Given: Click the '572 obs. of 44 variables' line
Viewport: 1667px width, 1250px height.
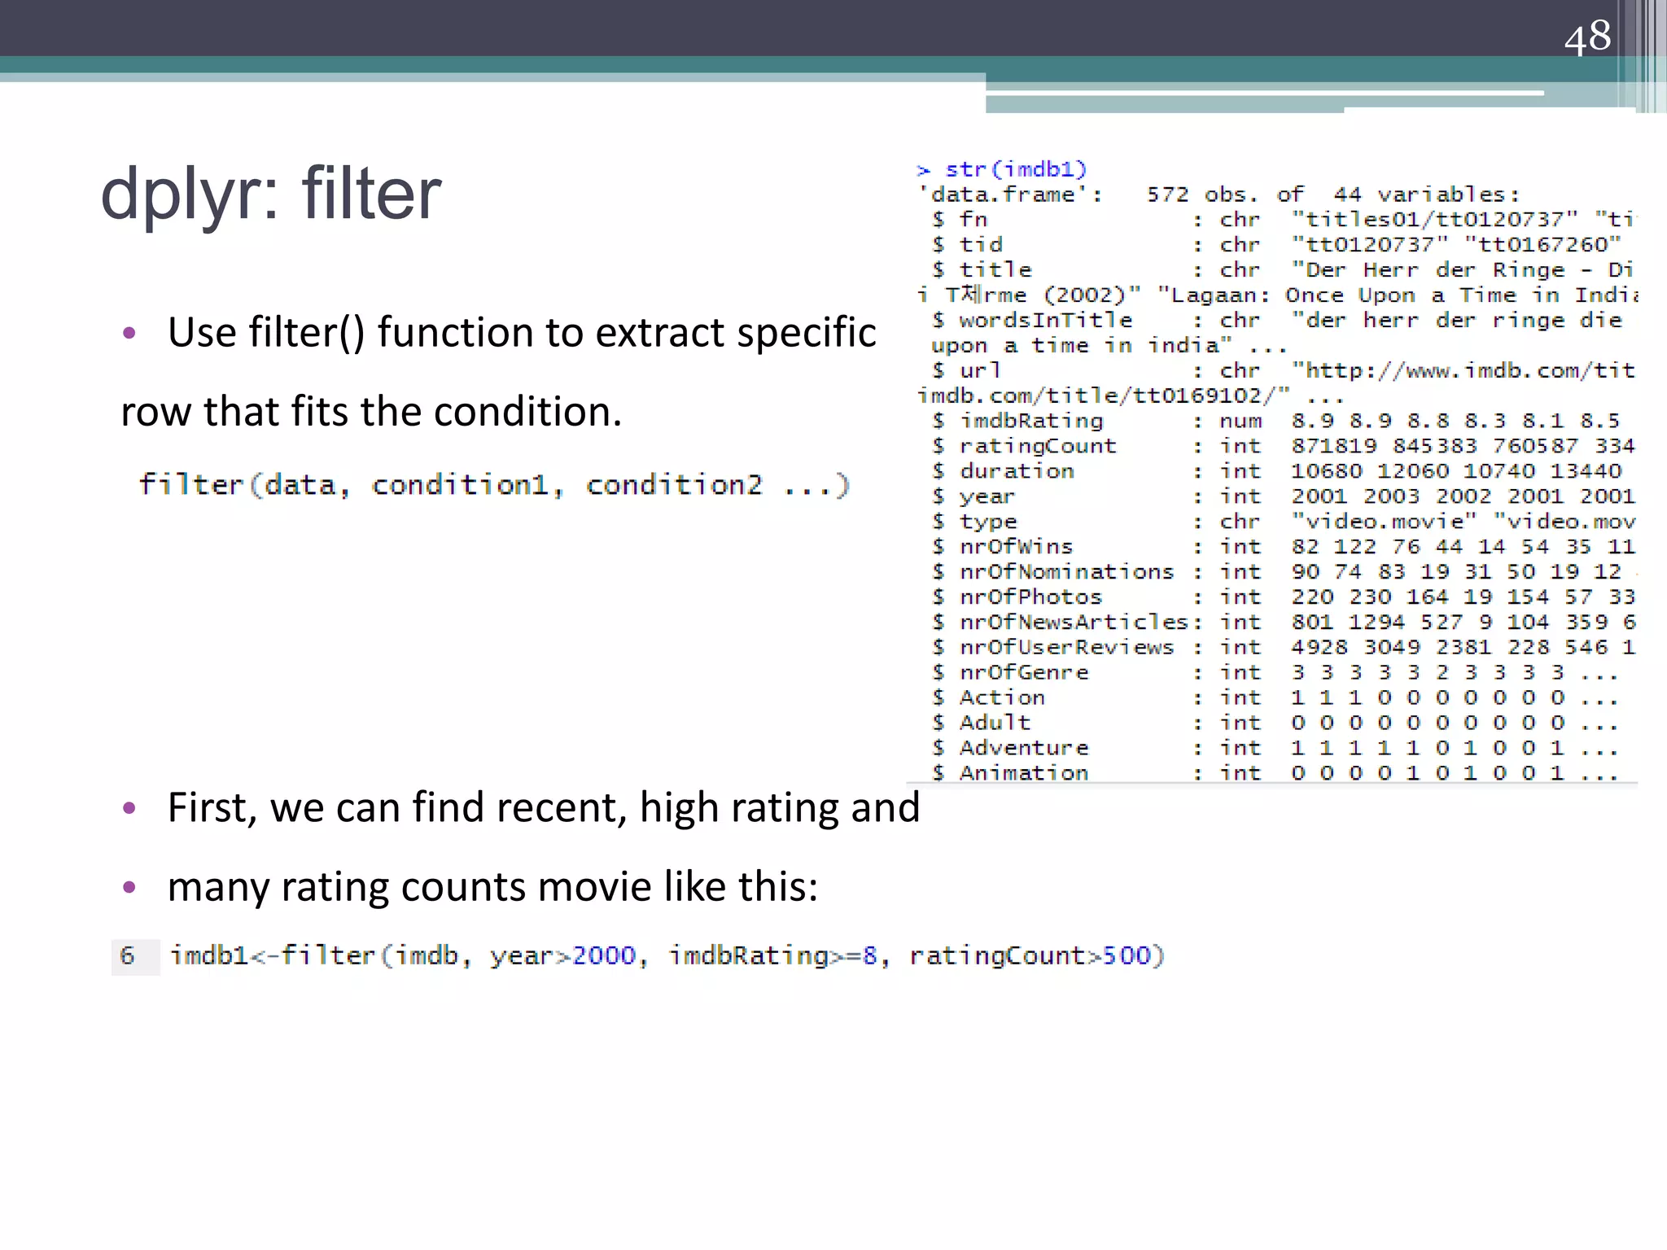Looking at the screenshot, I should [x=1218, y=194].
